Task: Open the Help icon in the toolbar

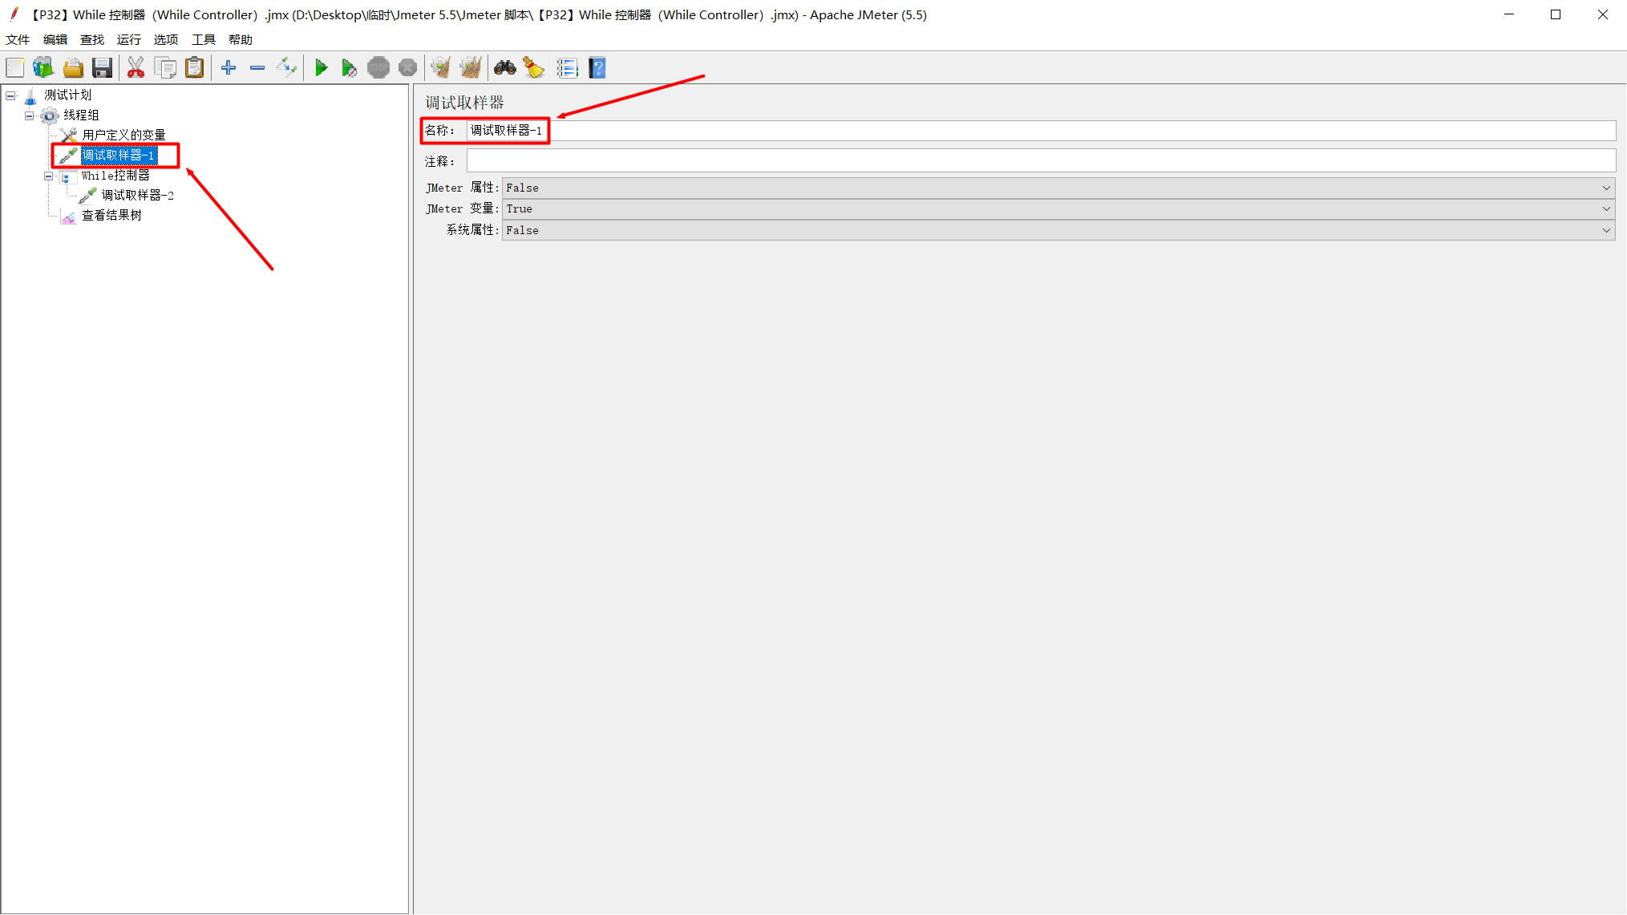Action: click(597, 67)
